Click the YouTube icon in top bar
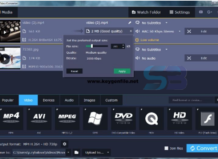Viewport: 218px width, 159px height. coord(201,12)
